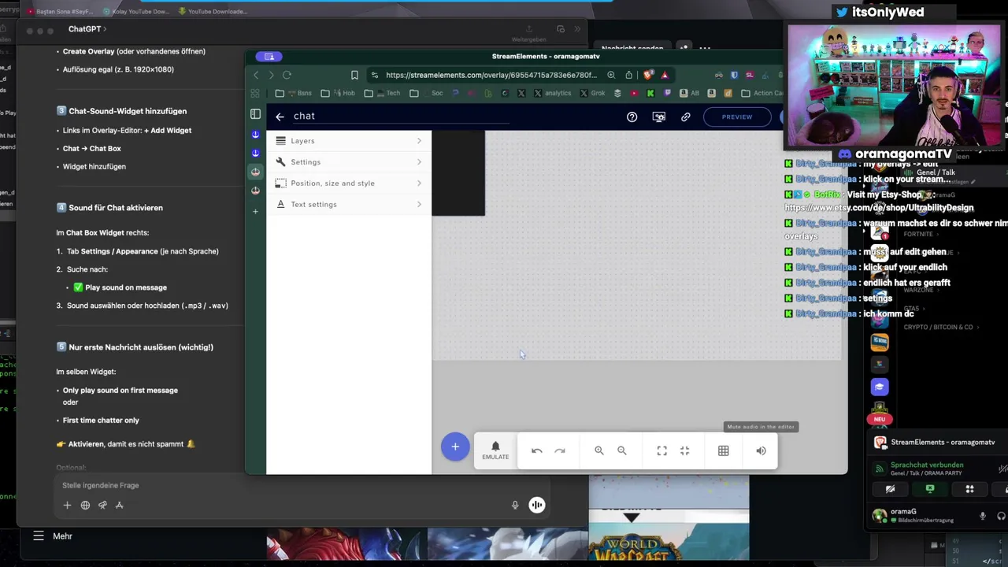This screenshot has width=1008, height=567.
Task: Click the browser back chevron
Action: [x=256, y=75]
